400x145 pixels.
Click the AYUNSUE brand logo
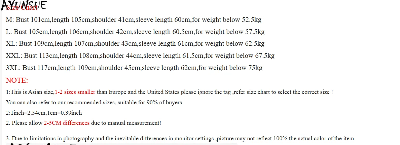tap(24, 5)
